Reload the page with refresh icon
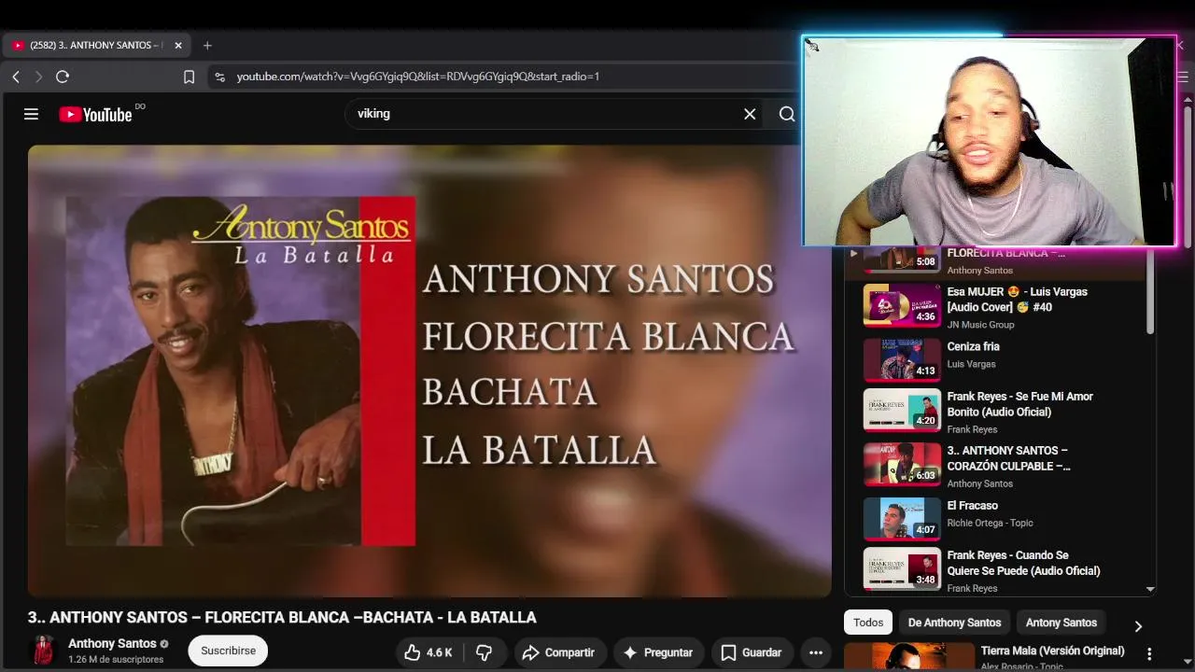Screen dimensions: 1195x672 63,77
